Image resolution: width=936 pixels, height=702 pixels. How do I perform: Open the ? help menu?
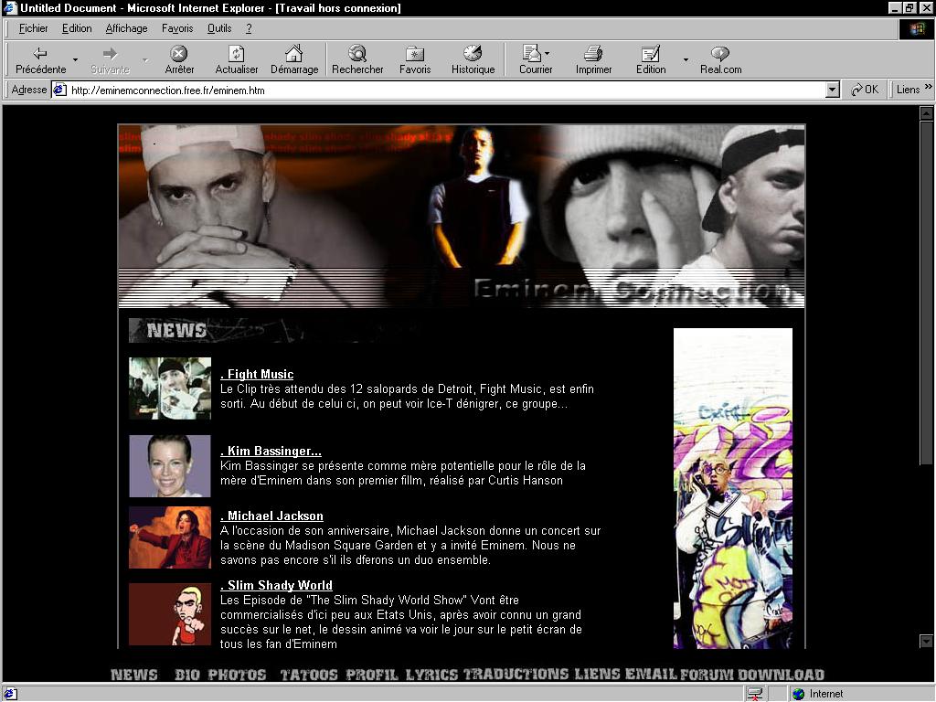(x=249, y=28)
